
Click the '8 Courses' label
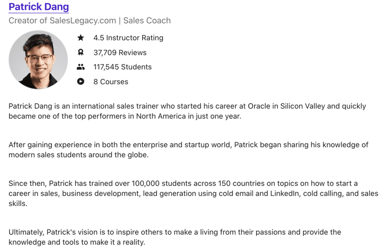coord(111,82)
